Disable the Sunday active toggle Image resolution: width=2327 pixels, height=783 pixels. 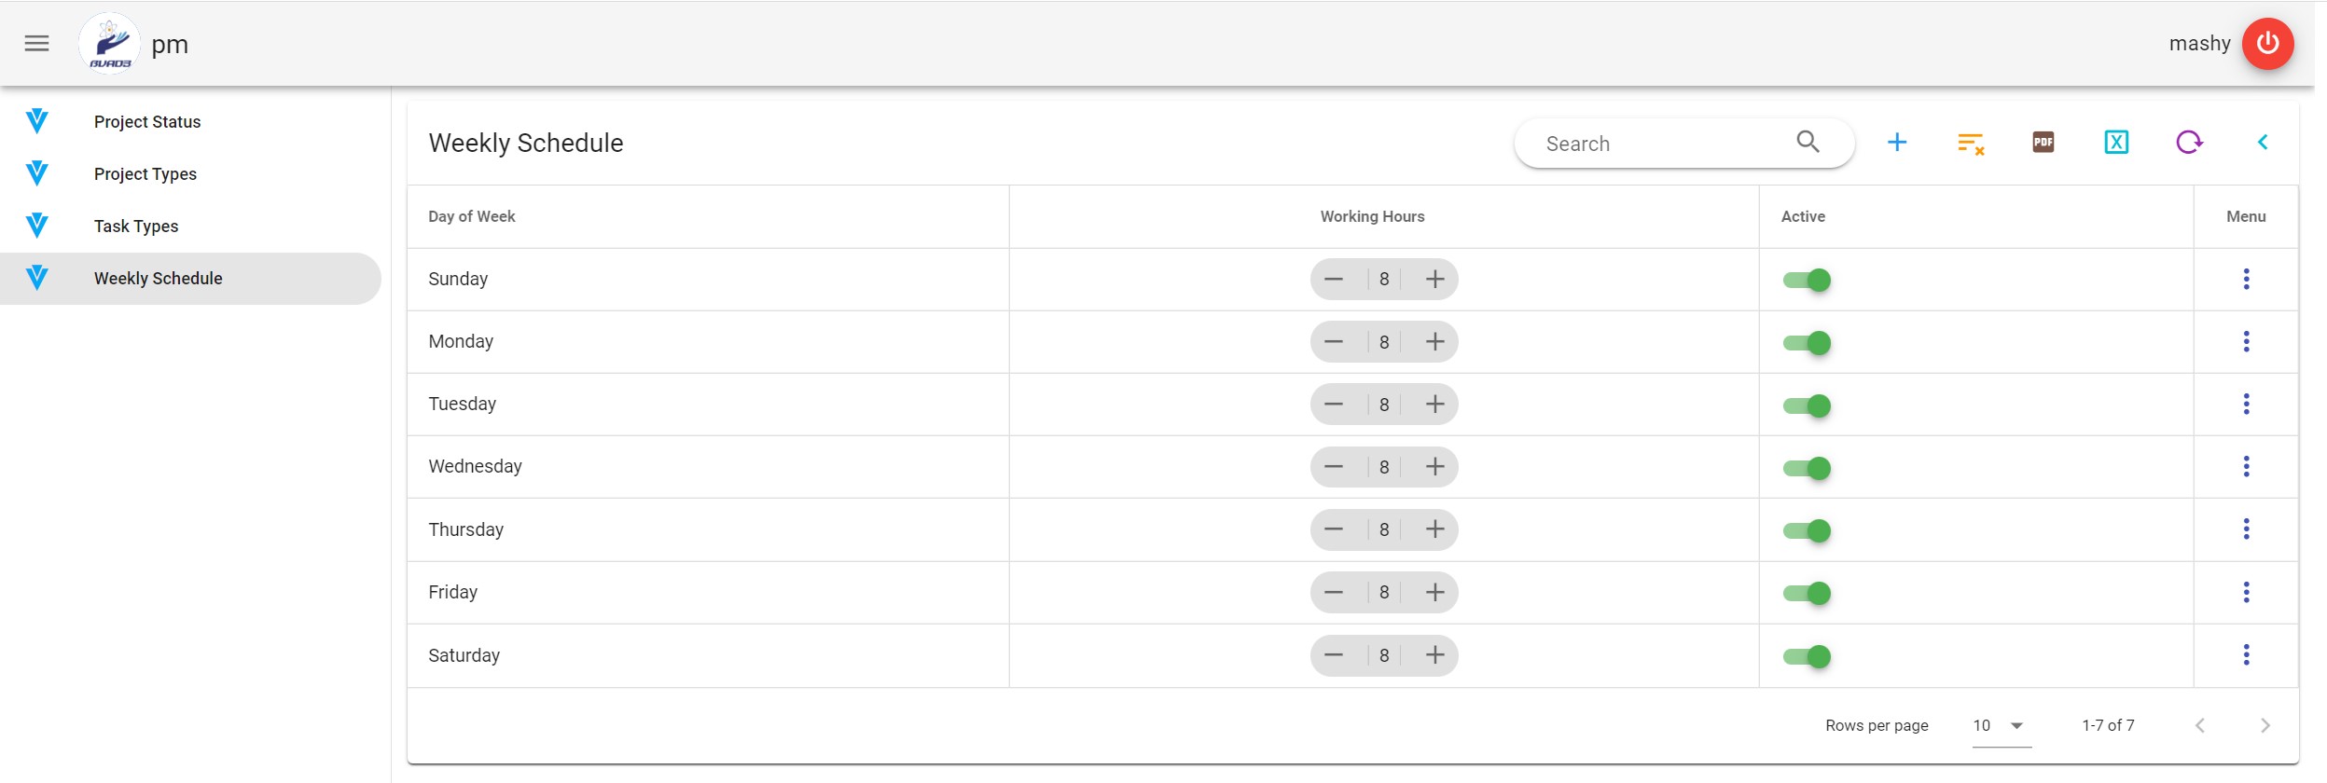(x=1807, y=281)
